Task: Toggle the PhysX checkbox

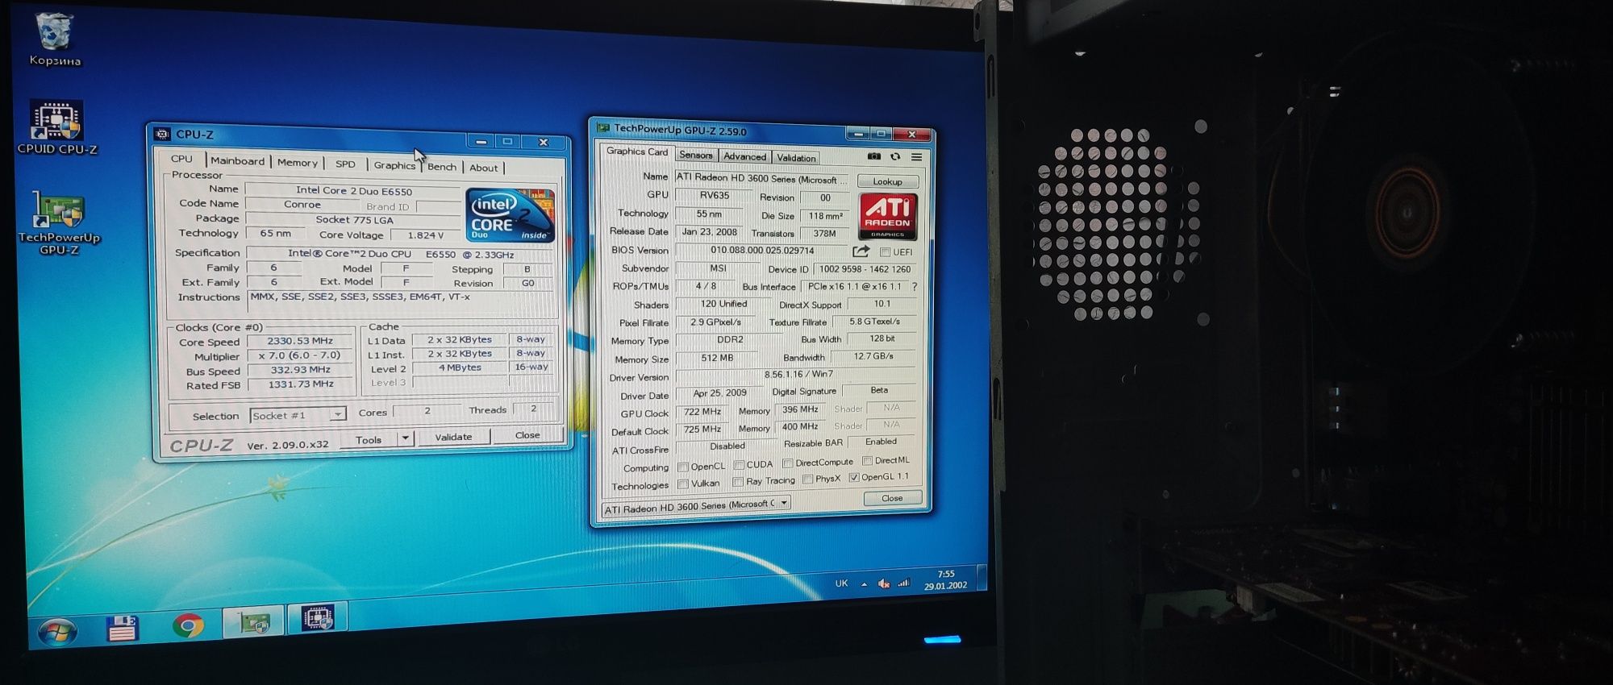Action: click(807, 479)
